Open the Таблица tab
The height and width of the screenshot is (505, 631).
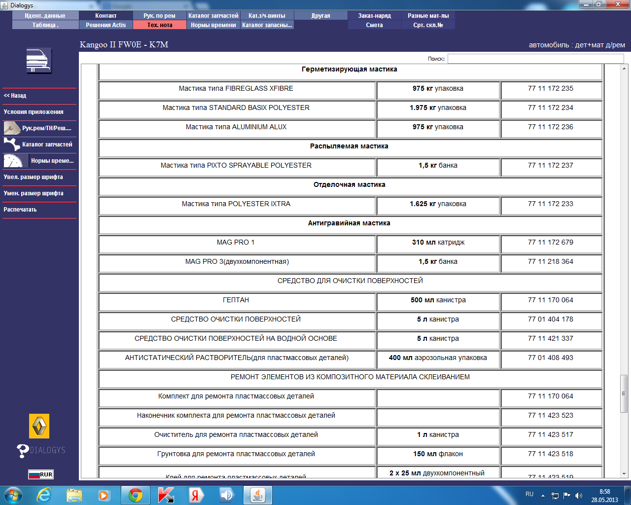tap(45, 25)
